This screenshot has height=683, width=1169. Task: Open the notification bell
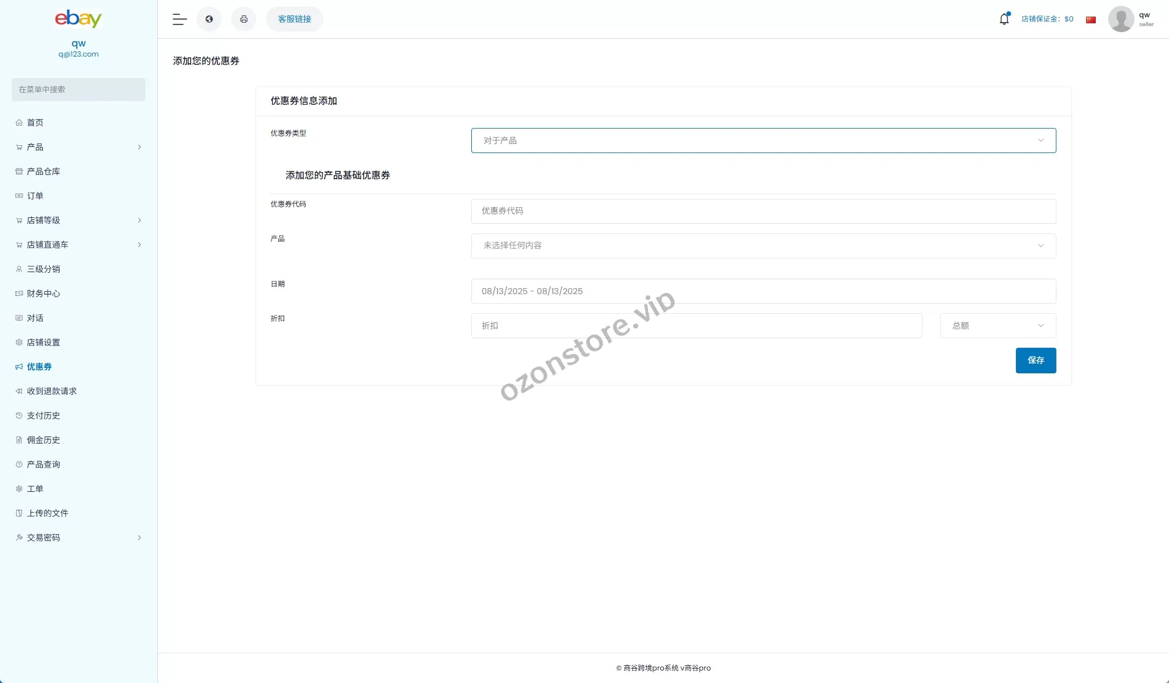(x=1004, y=19)
